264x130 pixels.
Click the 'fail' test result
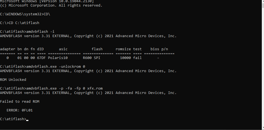click(137, 58)
